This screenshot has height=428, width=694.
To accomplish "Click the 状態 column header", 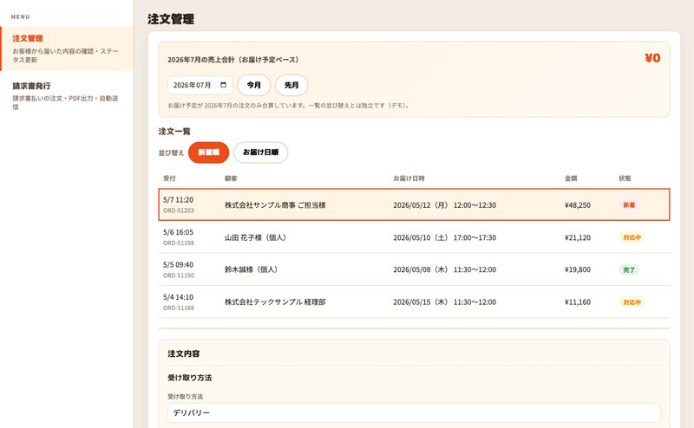I will click(x=625, y=178).
